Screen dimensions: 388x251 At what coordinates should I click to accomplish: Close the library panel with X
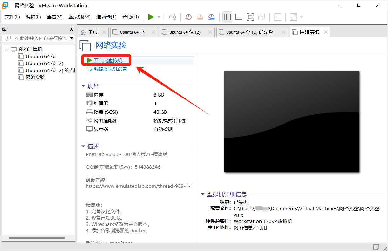click(71, 29)
